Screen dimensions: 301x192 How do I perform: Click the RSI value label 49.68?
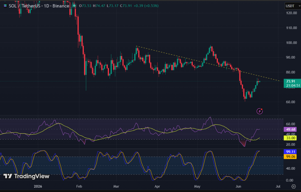(x=290, y=129)
